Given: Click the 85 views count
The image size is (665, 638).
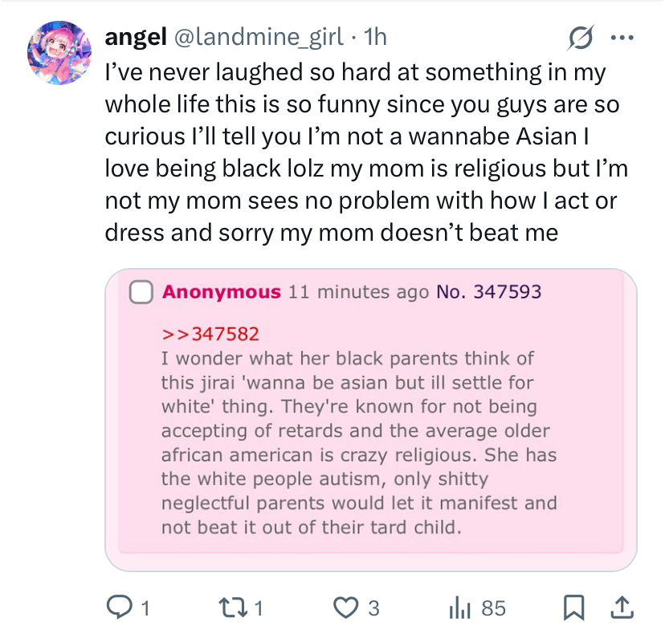Looking at the screenshot, I should 494,608.
